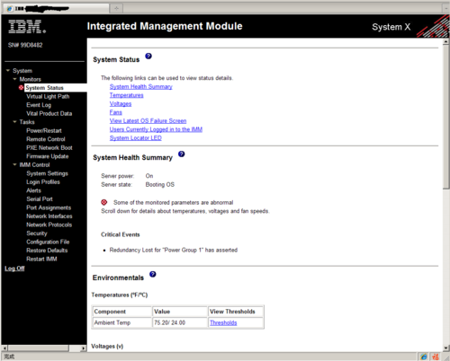450x361 pixels.
Task: Open Users Currently Logged in to the IMM
Action: pyautogui.click(x=156, y=129)
